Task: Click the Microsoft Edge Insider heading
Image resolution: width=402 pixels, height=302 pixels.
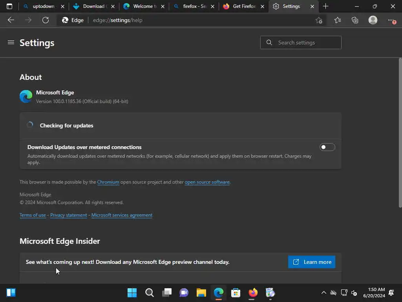Action: (x=60, y=241)
